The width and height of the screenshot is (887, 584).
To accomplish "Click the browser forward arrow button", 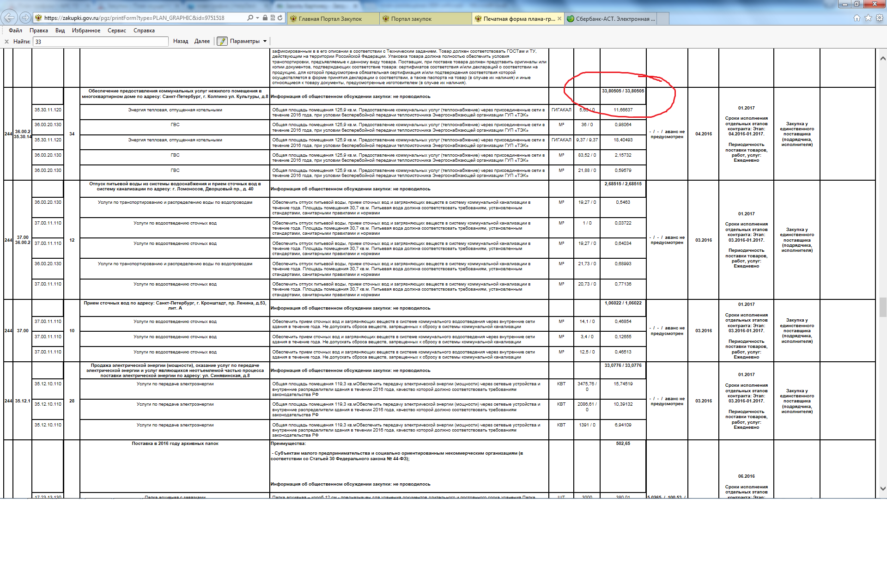I will [x=25, y=18].
